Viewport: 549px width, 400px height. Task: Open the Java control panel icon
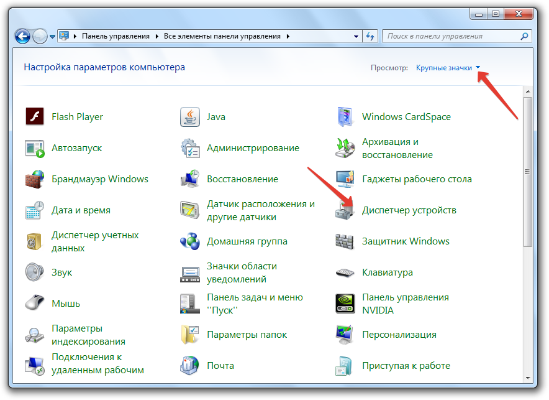pos(189,117)
